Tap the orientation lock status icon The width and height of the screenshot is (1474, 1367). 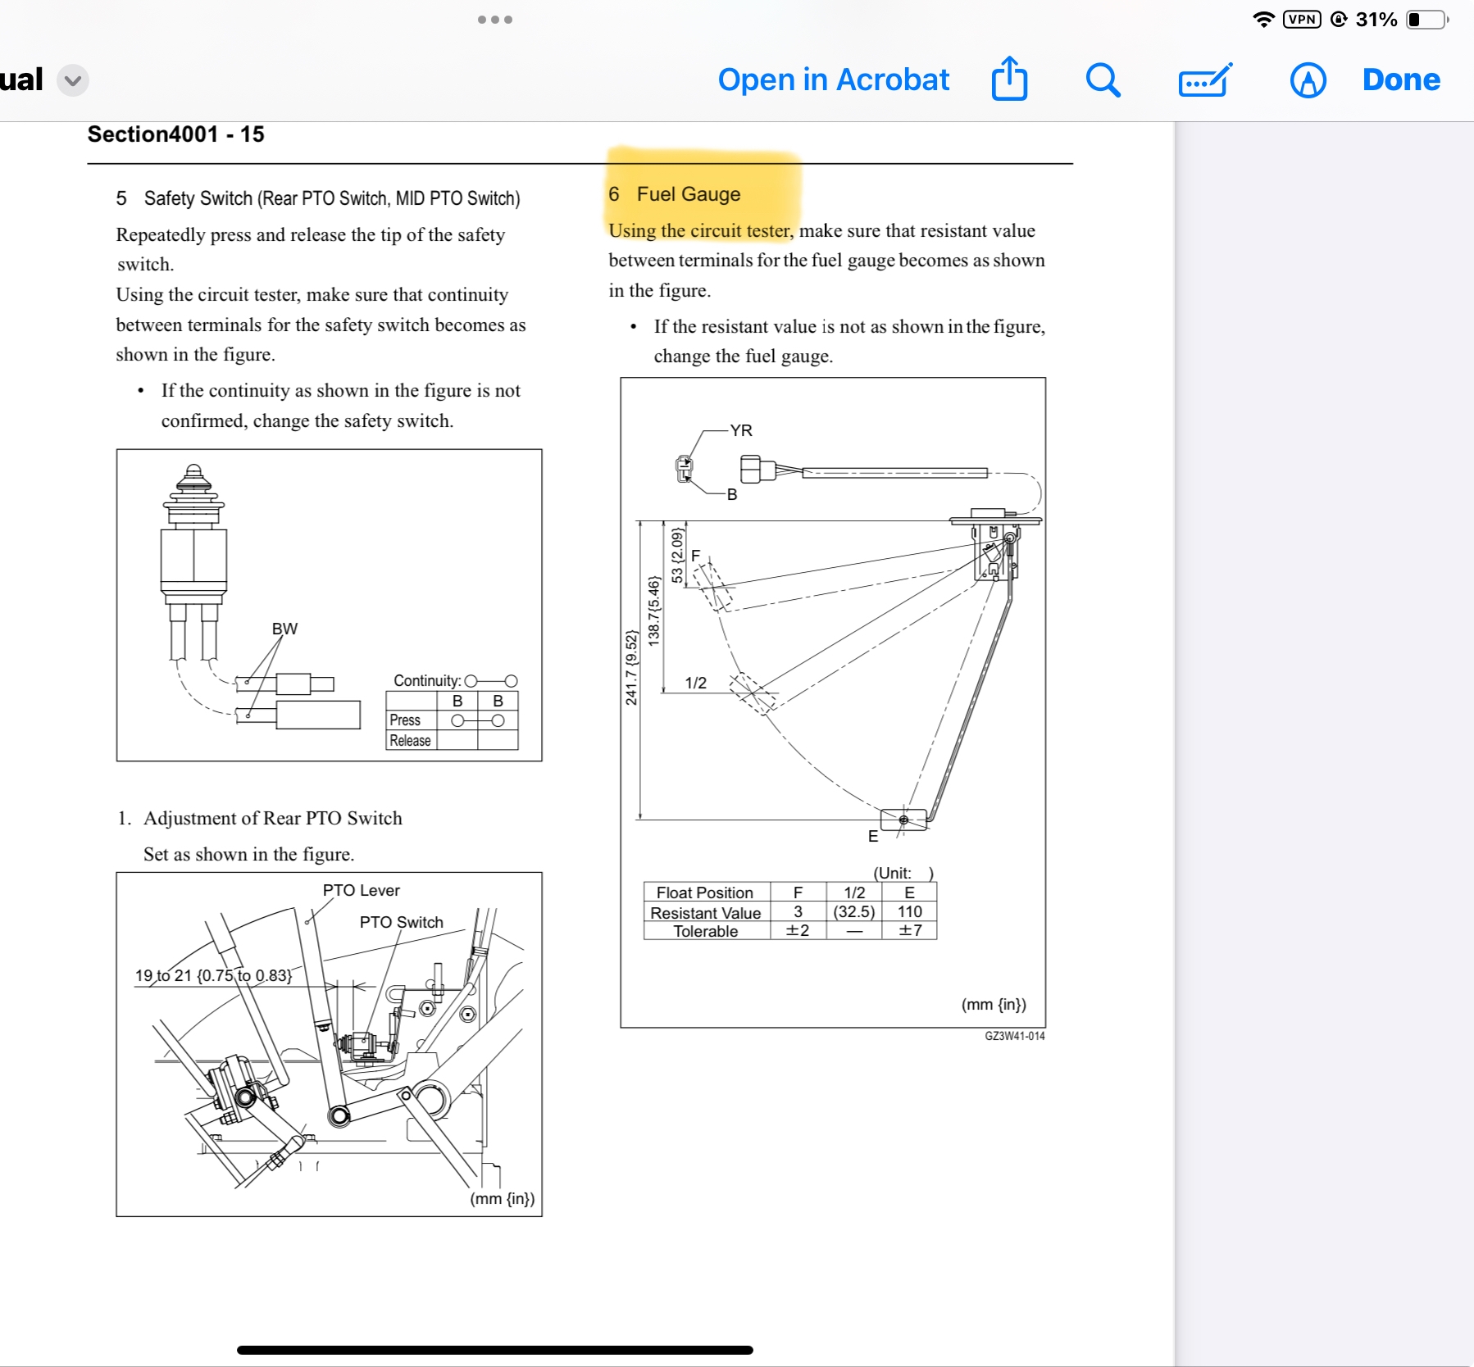click(1339, 20)
